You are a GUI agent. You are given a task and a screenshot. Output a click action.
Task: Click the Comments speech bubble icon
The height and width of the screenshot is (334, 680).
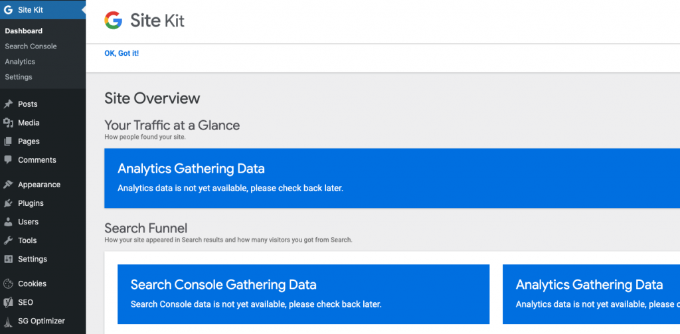pos(8,160)
